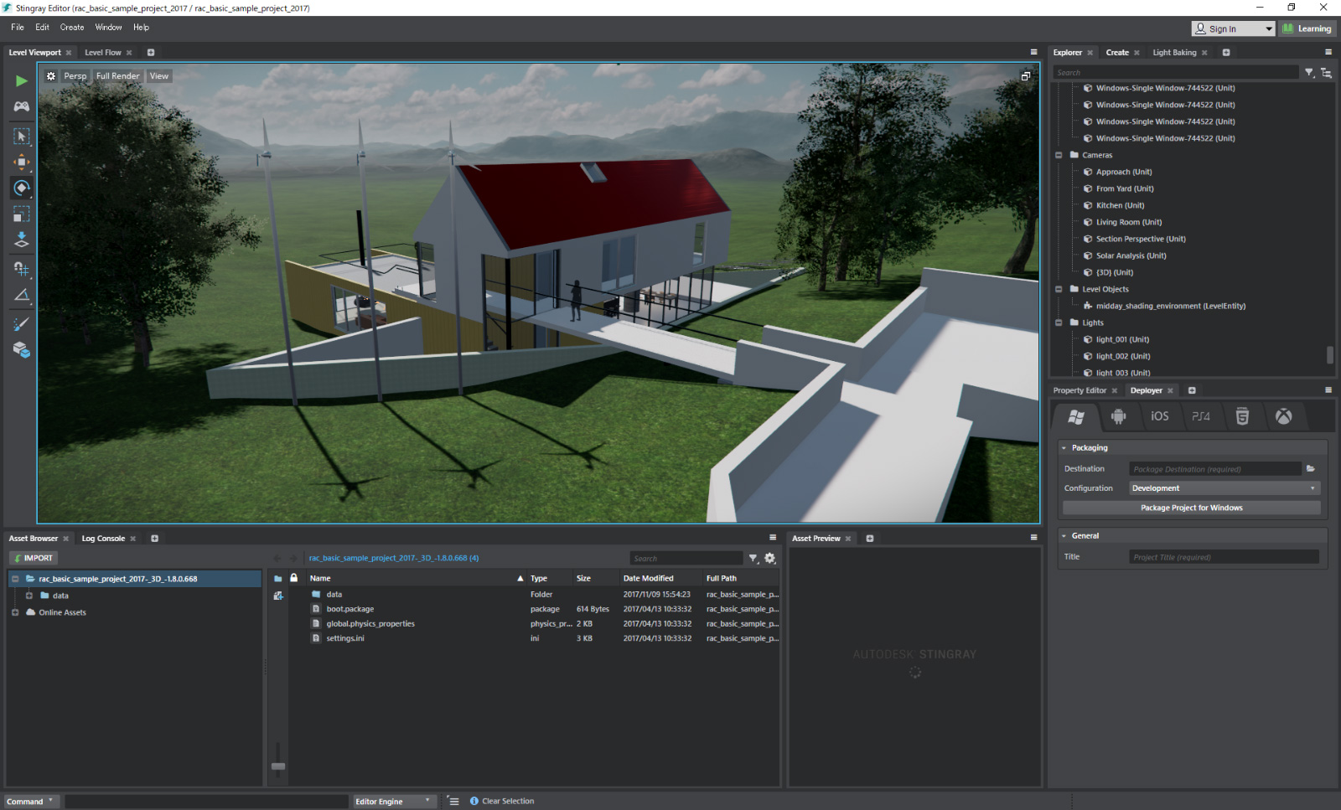The width and height of the screenshot is (1341, 810).
Task: Choose the HTML5 platform icon
Action: [x=1242, y=416]
